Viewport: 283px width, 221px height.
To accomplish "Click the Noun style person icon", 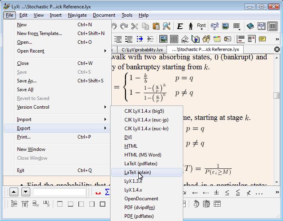I will (191, 26).
